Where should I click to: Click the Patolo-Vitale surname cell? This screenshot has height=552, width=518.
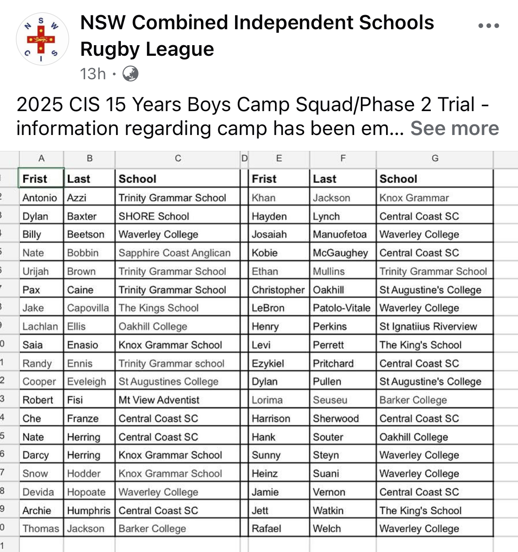click(343, 308)
